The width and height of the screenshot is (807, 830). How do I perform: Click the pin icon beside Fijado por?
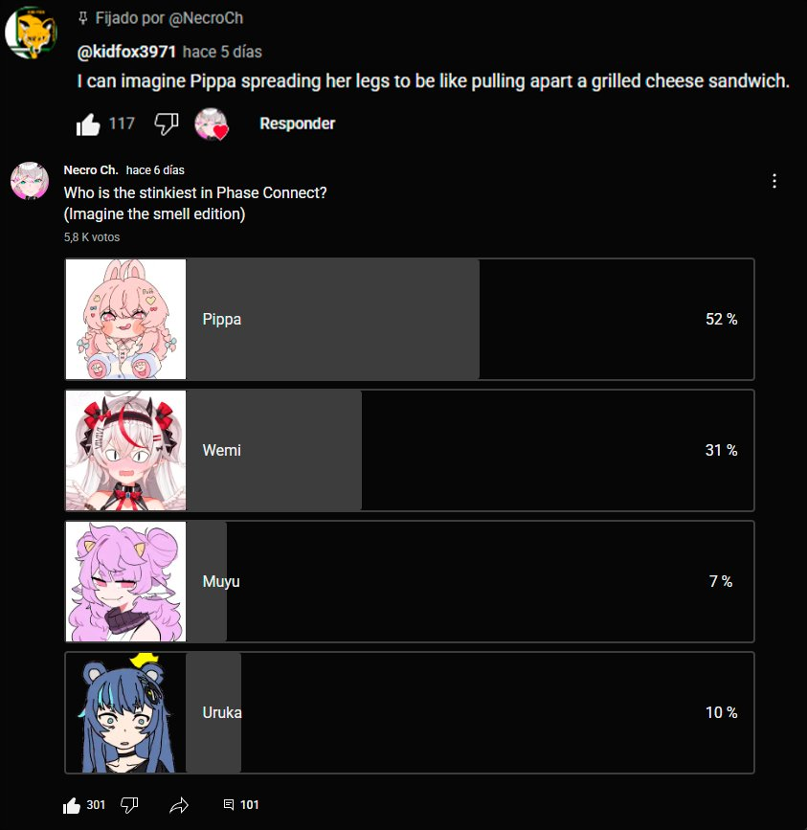coord(82,18)
